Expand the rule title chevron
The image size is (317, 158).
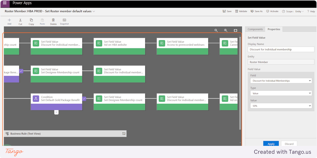(x=94, y=11)
